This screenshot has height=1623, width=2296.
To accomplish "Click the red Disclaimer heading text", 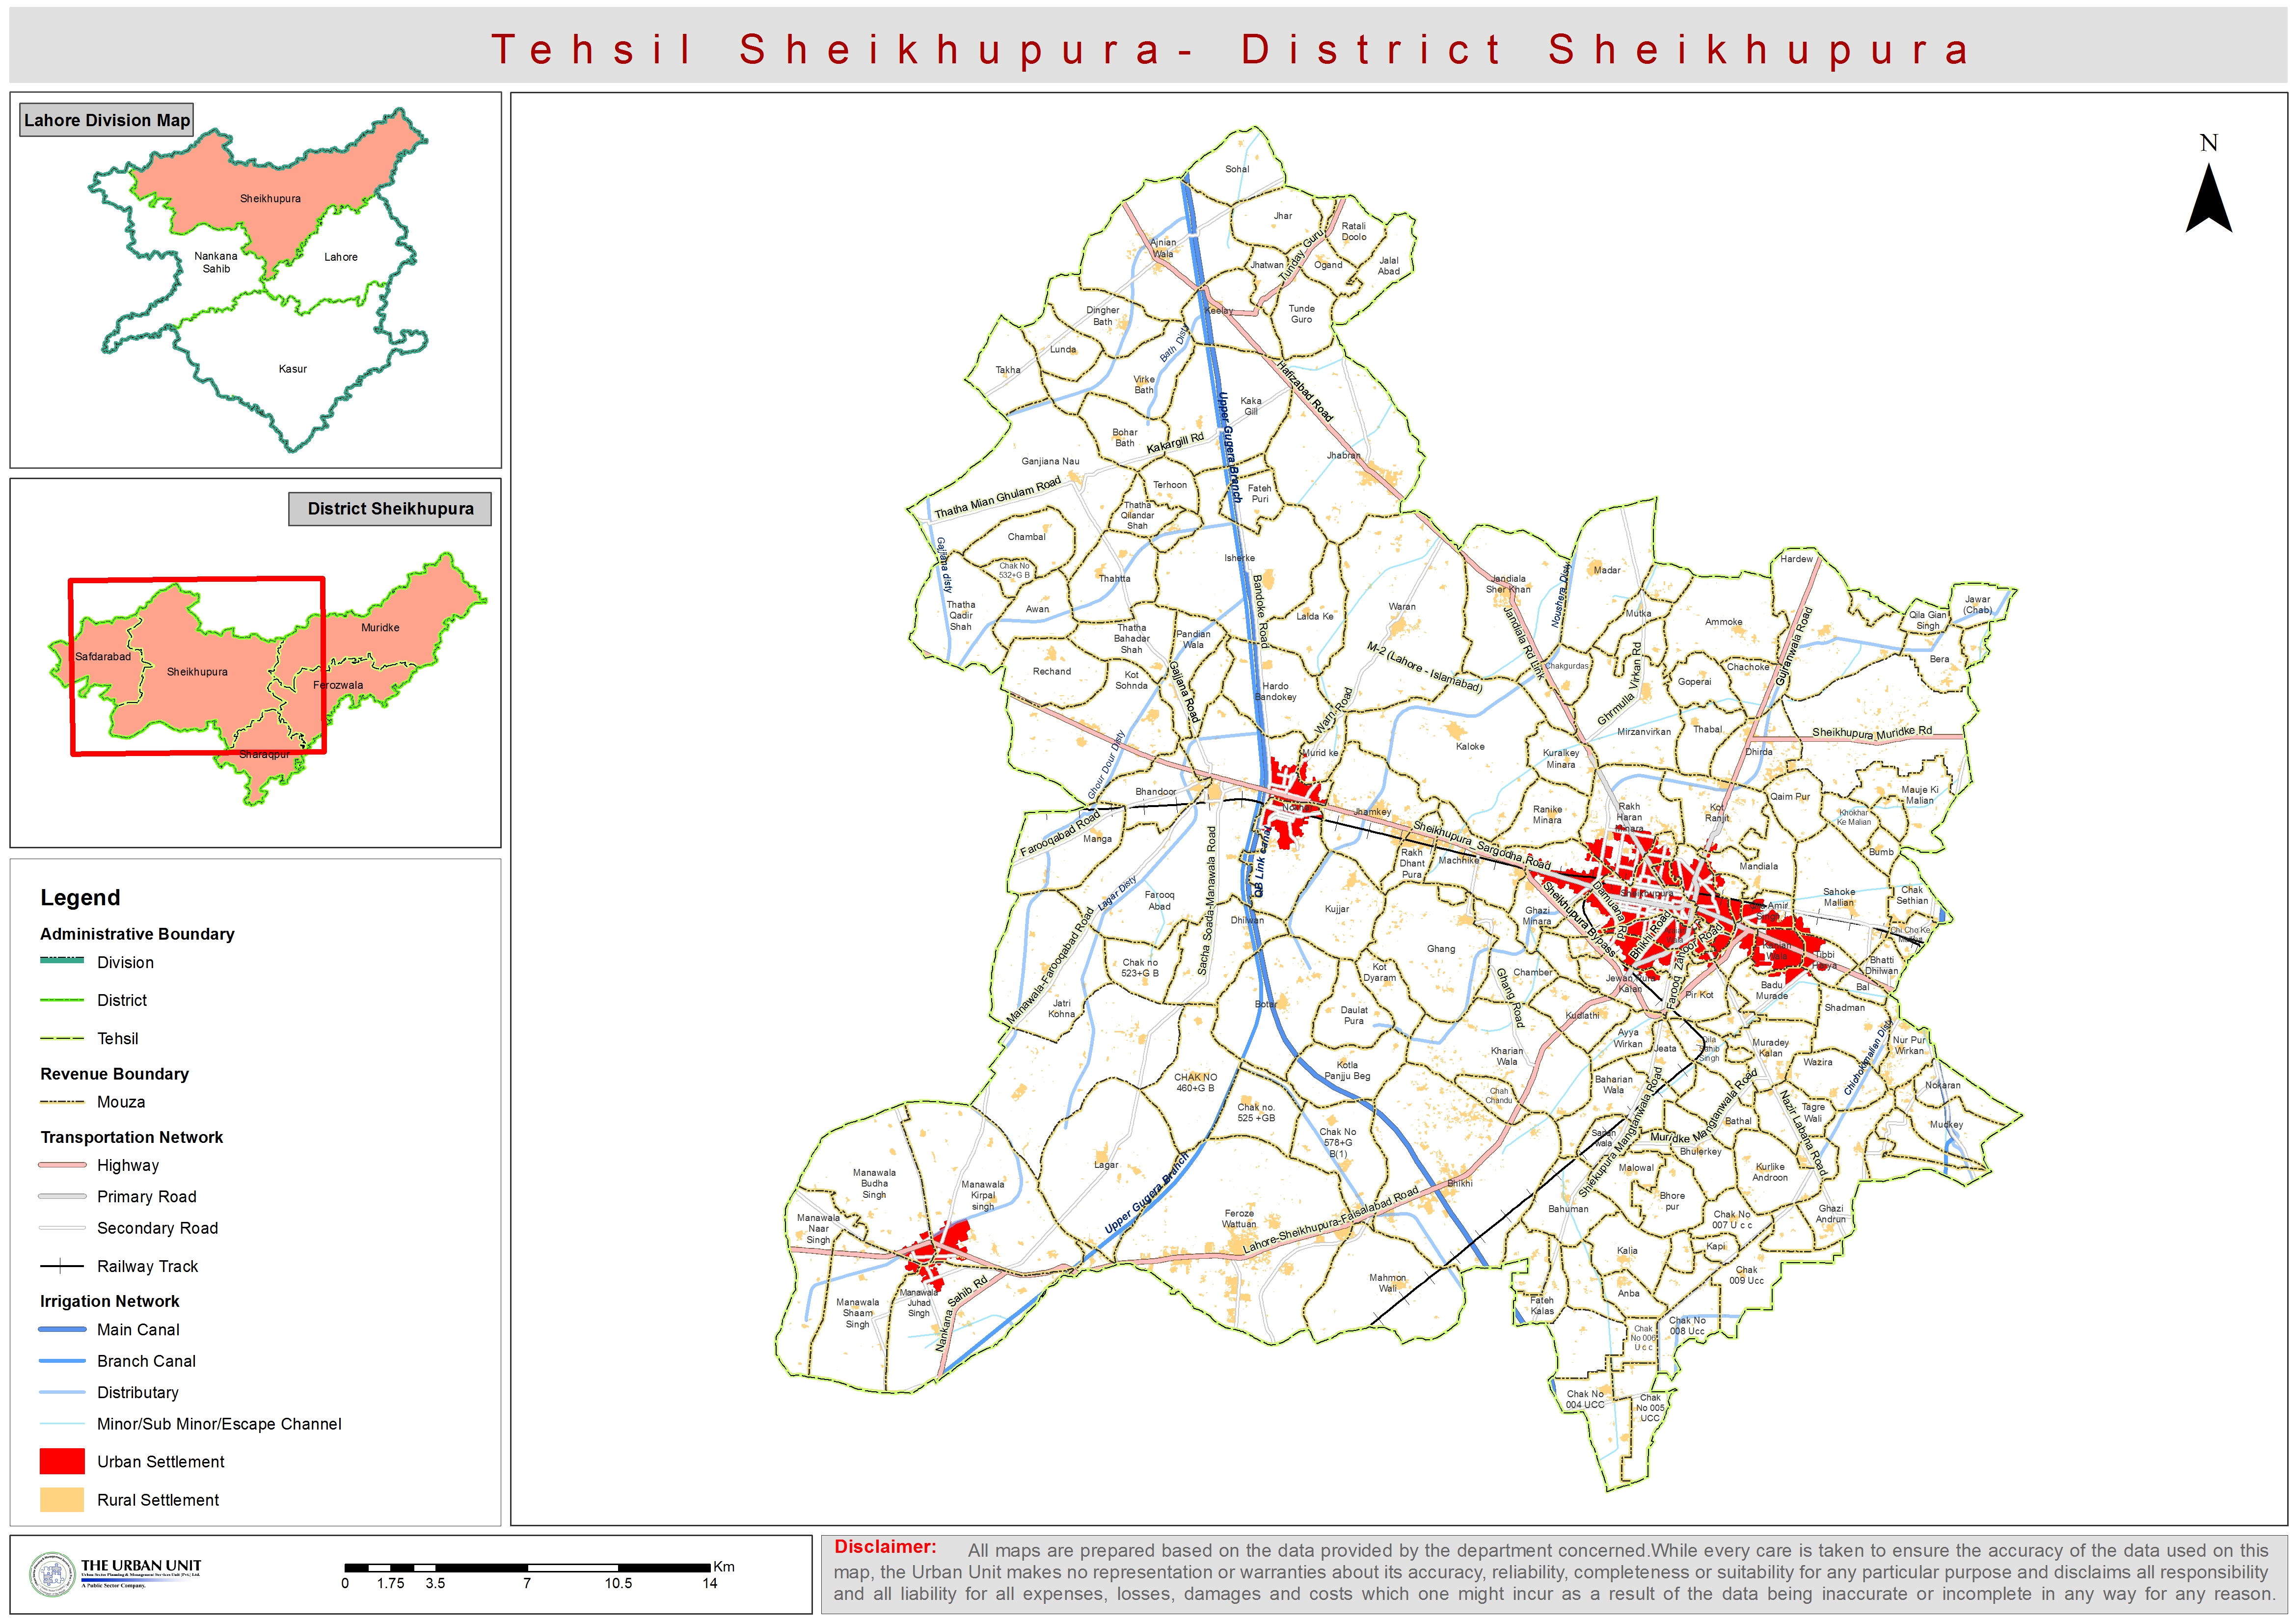I will (885, 1547).
